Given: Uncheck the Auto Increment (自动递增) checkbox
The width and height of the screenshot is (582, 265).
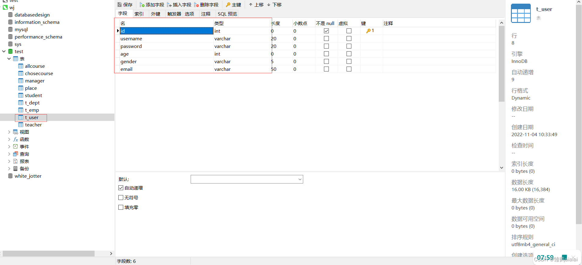Looking at the screenshot, I should click(x=121, y=188).
